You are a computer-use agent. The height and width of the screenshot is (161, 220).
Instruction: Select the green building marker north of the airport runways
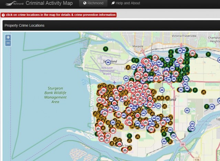tap(106, 49)
